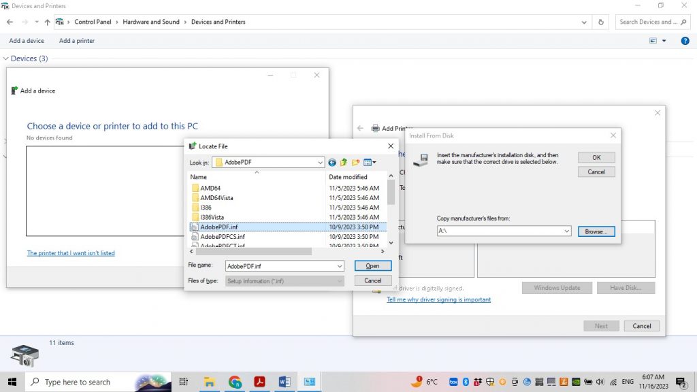Image resolution: width=697 pixels, height=392 pixels.
Task: Open Google Chrome from the taskbar
Action: 234,382
